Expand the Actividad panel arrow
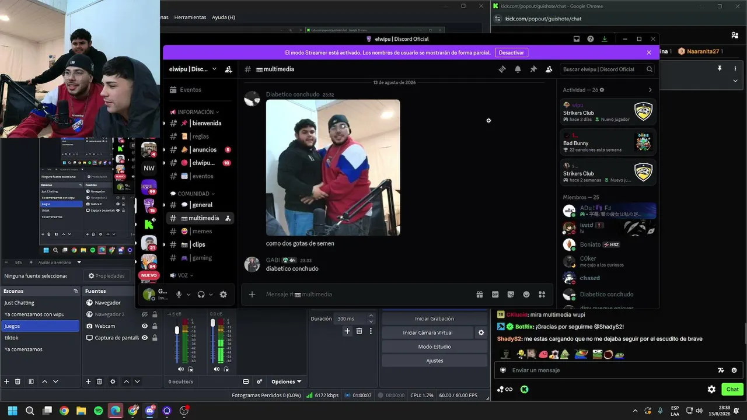Screen dimensions: 747x420 point(650,90)
